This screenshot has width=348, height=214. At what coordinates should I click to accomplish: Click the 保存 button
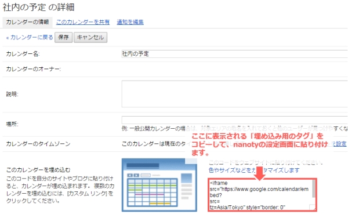pyautogui.click(x=63, y=37)
